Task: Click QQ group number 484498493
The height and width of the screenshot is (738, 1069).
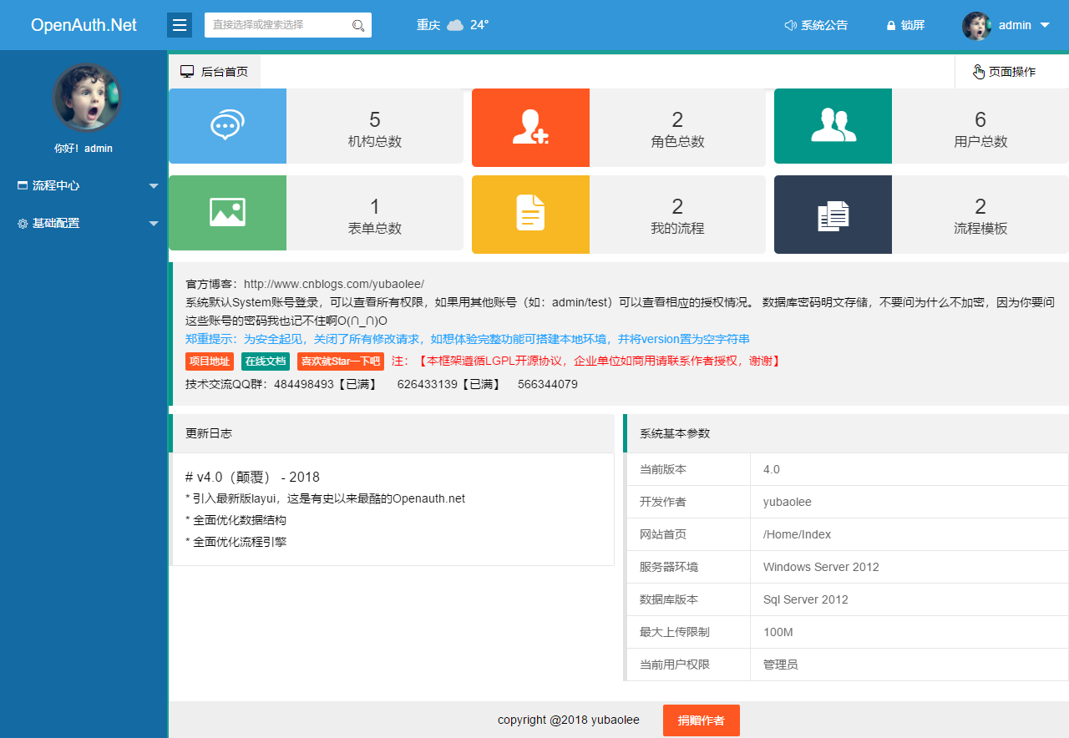Action: 304,384
